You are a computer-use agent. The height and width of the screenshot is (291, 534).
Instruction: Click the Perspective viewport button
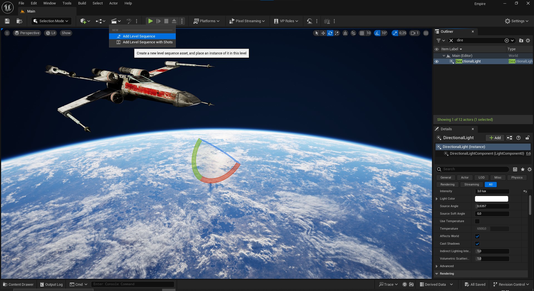coord(27,33)
